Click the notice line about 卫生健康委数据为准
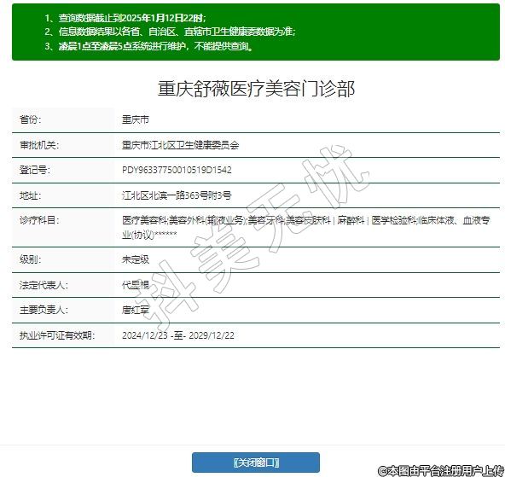505x477 pixels. [x=170, y=32]
